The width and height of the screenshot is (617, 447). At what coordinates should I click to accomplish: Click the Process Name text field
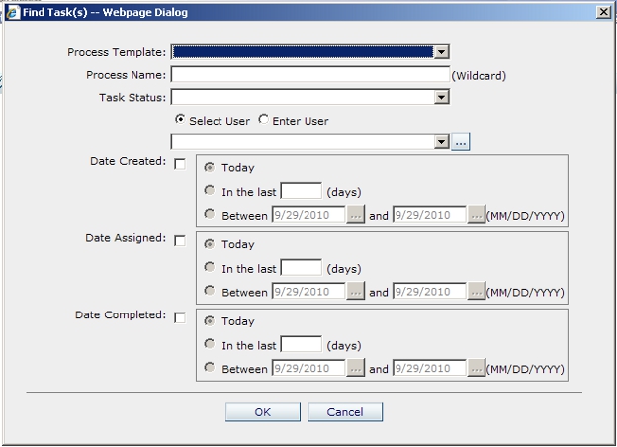[309, 75]
